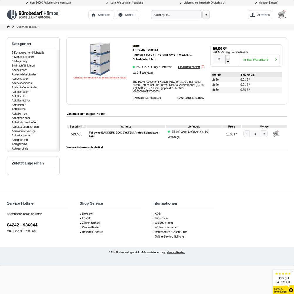Open Defektes Produkt footer link
This screenshot has width=294, height=294.
pos(93,232)
